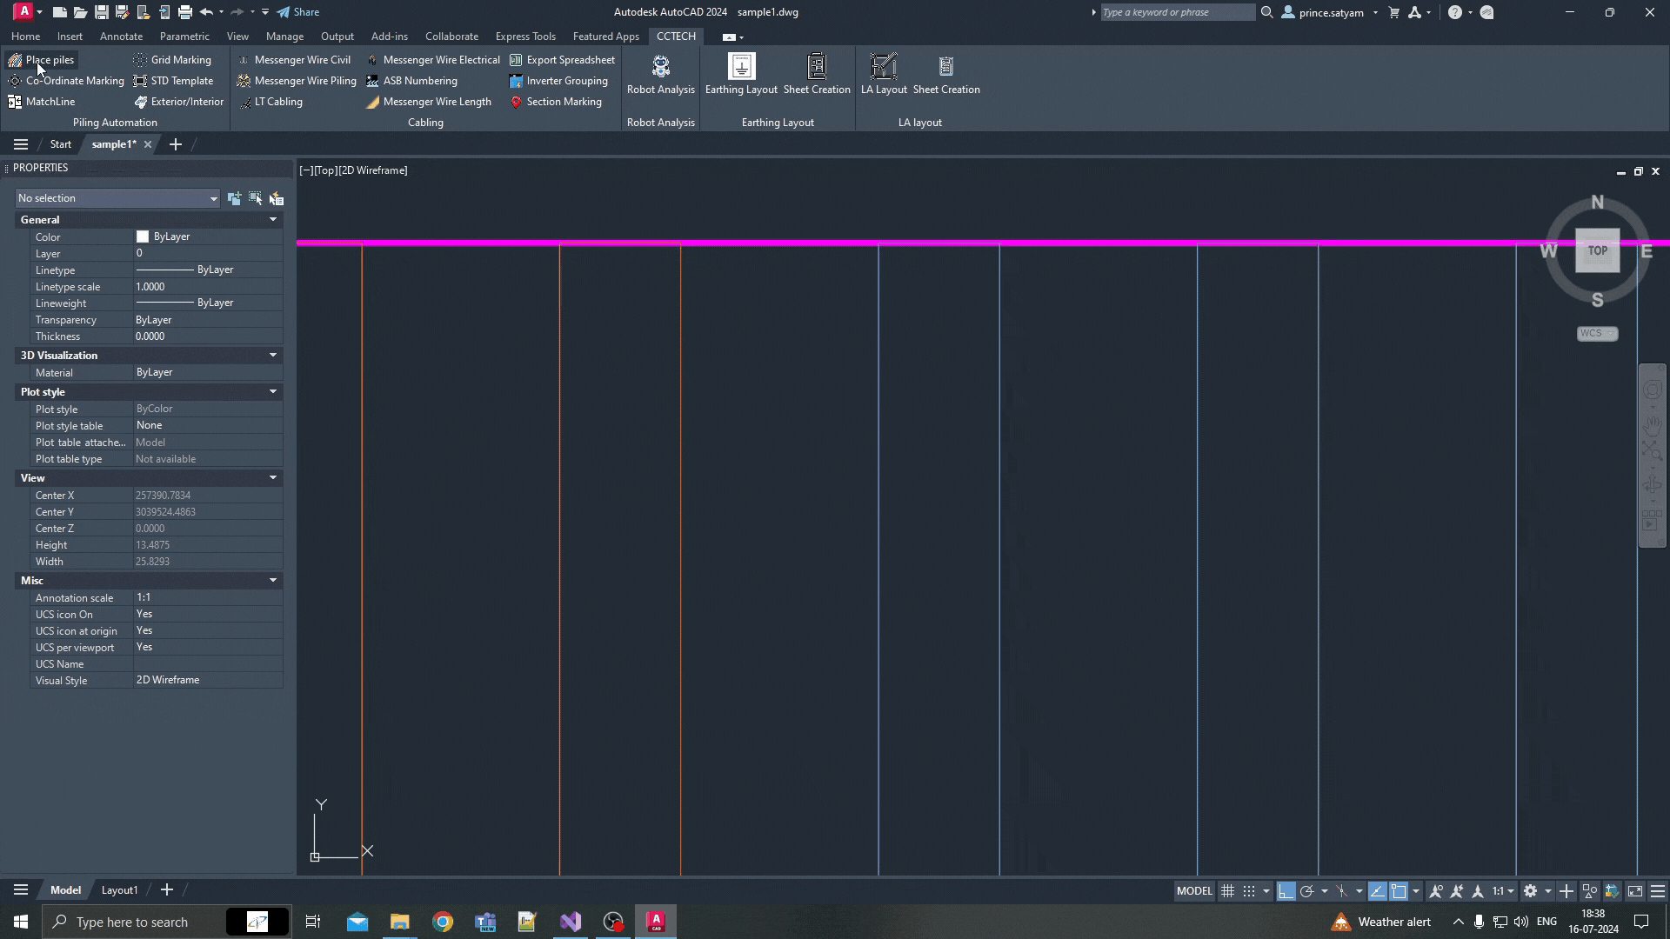Collapse the General properties section
Screen dimensions: 1670x939
[273, 220]
